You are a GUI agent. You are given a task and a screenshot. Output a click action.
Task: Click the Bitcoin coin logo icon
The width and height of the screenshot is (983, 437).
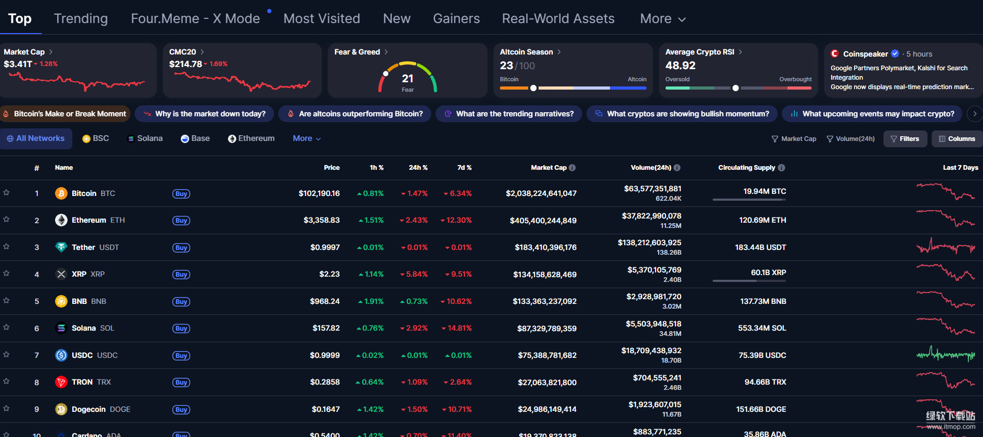(61, 193)
